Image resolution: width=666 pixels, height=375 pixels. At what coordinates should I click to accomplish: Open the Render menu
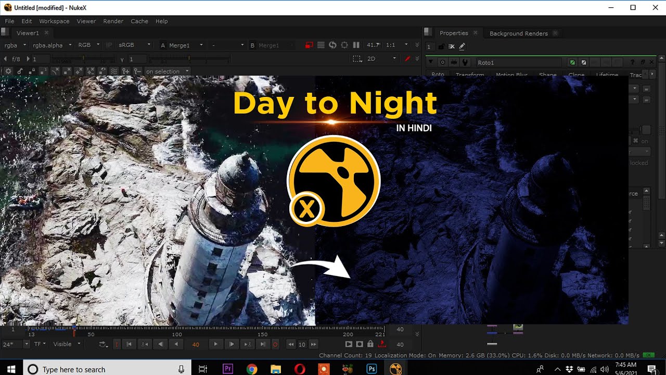pyautogui.click(x=113, y=21)
